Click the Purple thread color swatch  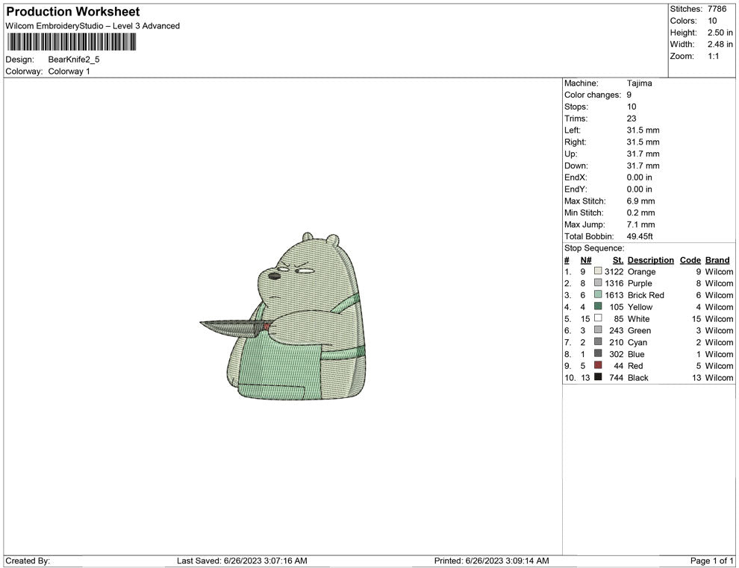[598, 283]
